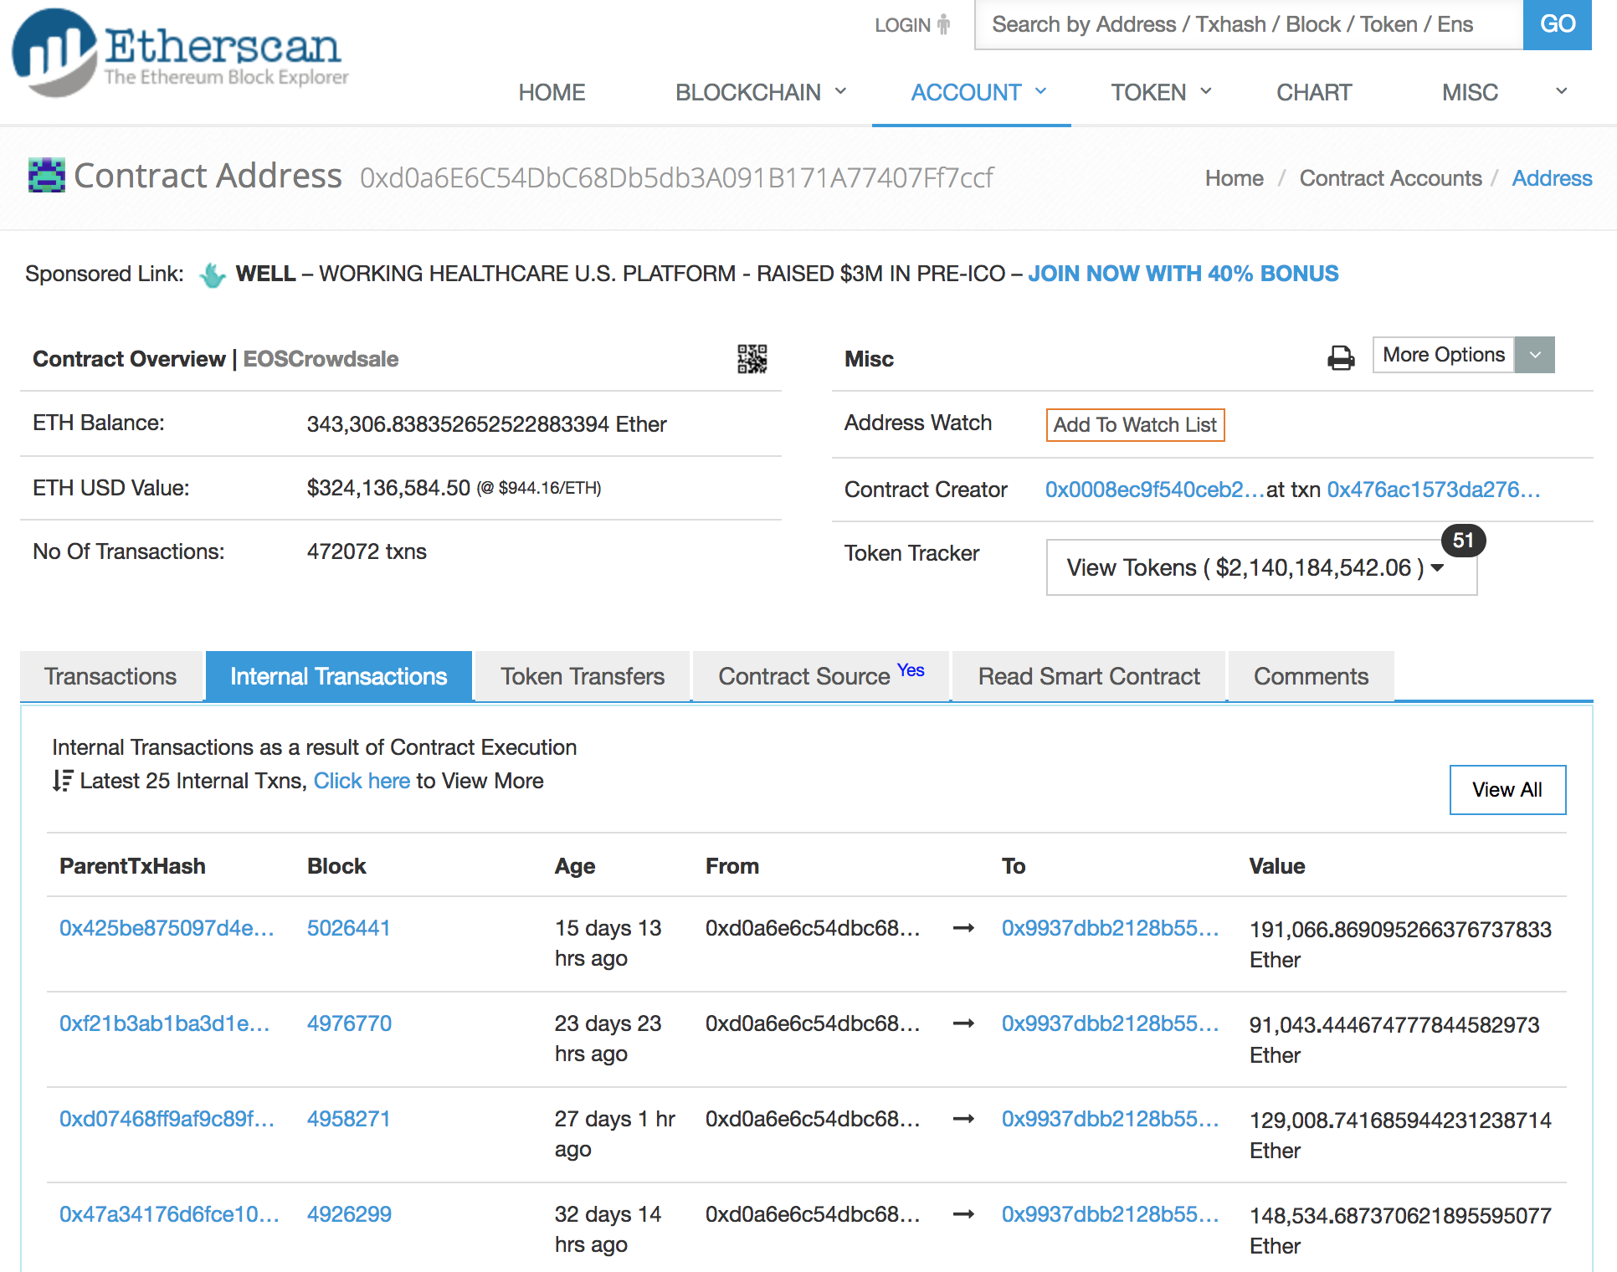Open the Read Smart Contract tab

point(1089,676)
